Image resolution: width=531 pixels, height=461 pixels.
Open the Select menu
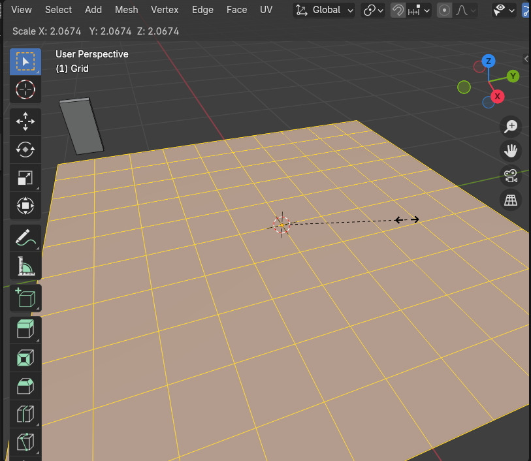58,10
